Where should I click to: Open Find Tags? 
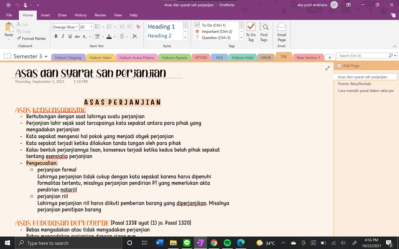(264, 32)
